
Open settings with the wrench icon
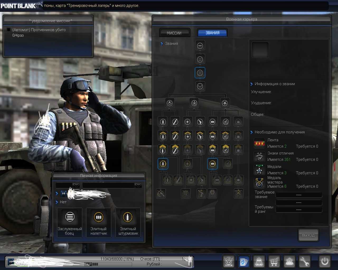pyautogui.click(x=304, y=262)
